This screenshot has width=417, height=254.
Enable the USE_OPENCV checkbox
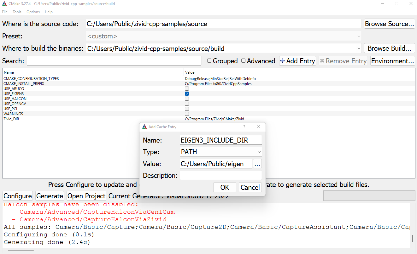point(187,104)
